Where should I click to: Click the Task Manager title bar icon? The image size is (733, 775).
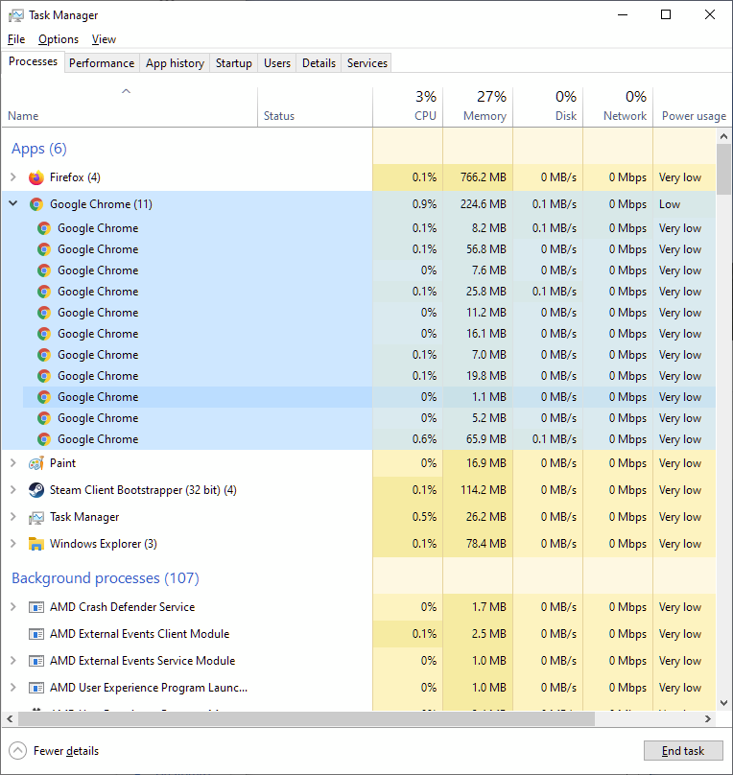pos(15,15)
